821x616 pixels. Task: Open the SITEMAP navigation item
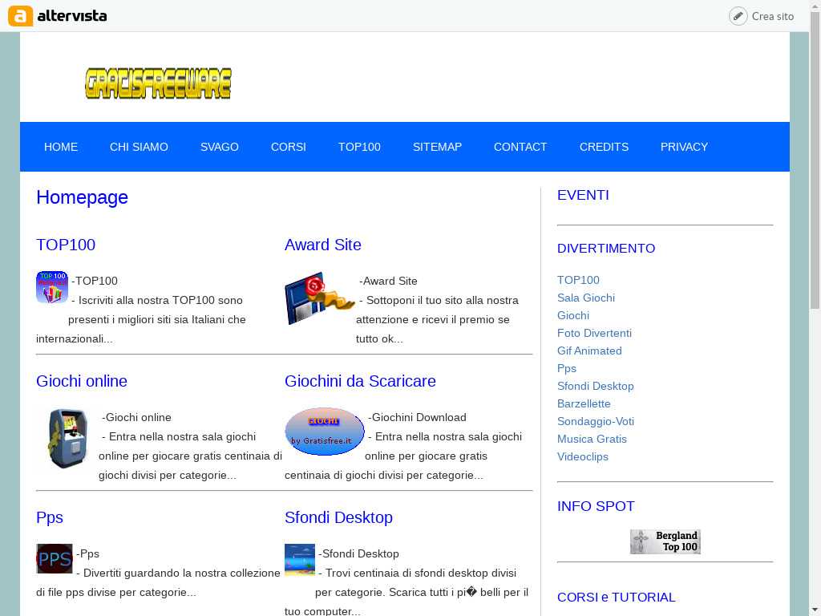pyautogui.click(x=437, y=147)
